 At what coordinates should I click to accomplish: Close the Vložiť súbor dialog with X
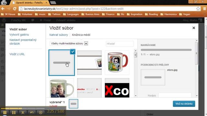[194, 28]
